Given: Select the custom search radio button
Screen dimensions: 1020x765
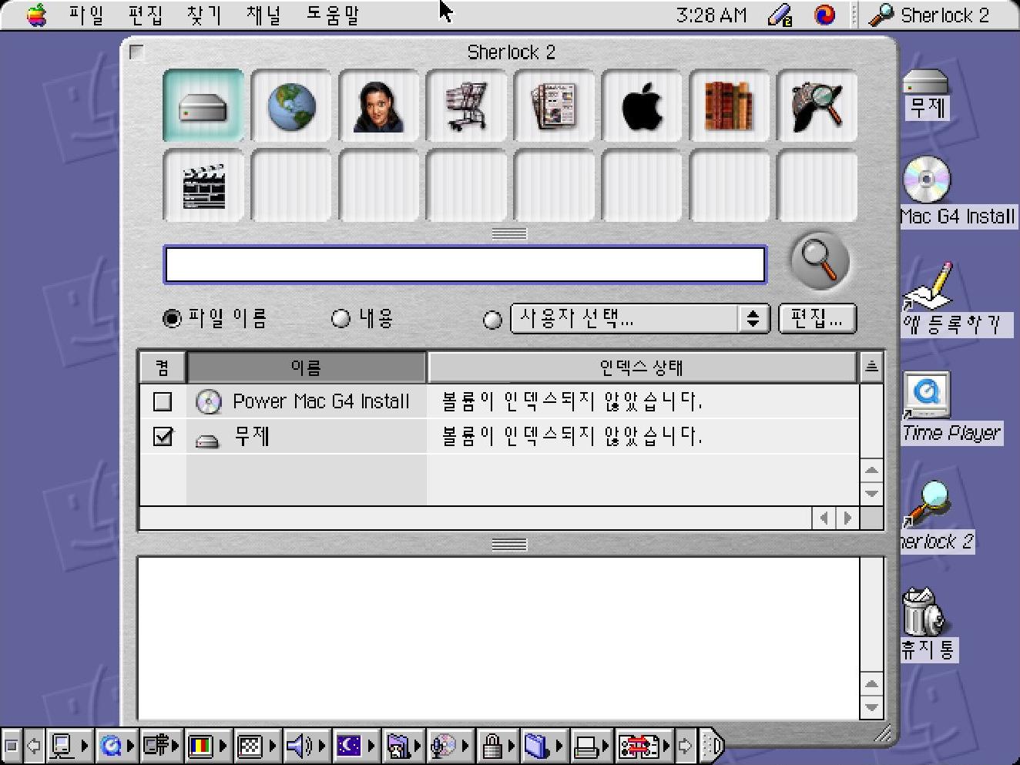Looking at the screenshot, I should [492, 320].
